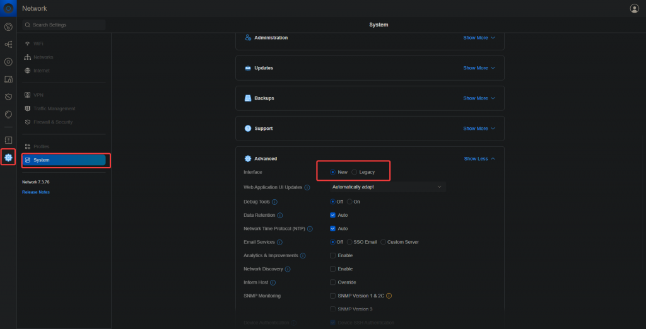Image resolution: width=646 pixels, height=329 pixels.
Task: Open the Topology view icon
Action: pyautogui.click(x=8, y=45)
